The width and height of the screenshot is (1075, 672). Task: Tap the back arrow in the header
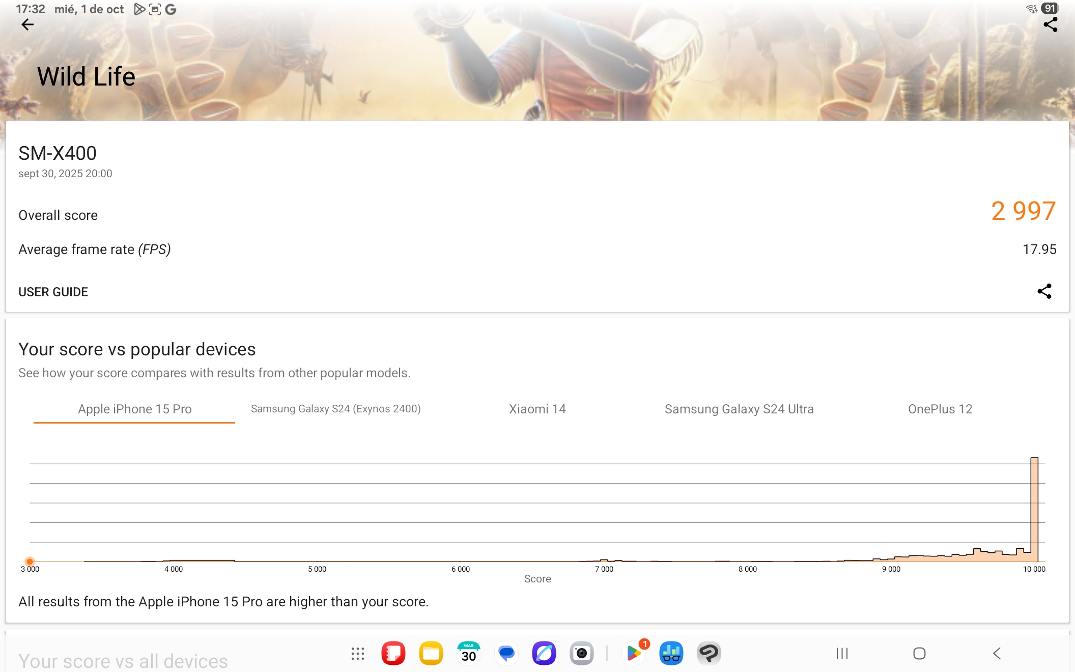click(27, 24)
